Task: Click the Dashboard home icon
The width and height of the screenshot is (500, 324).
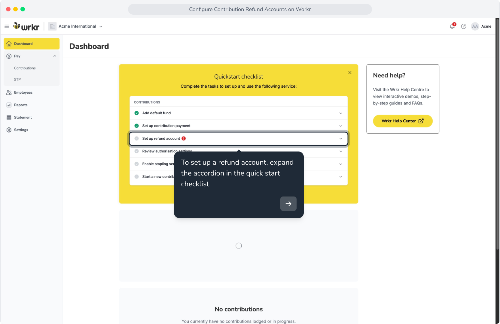Action: [9, 44]
